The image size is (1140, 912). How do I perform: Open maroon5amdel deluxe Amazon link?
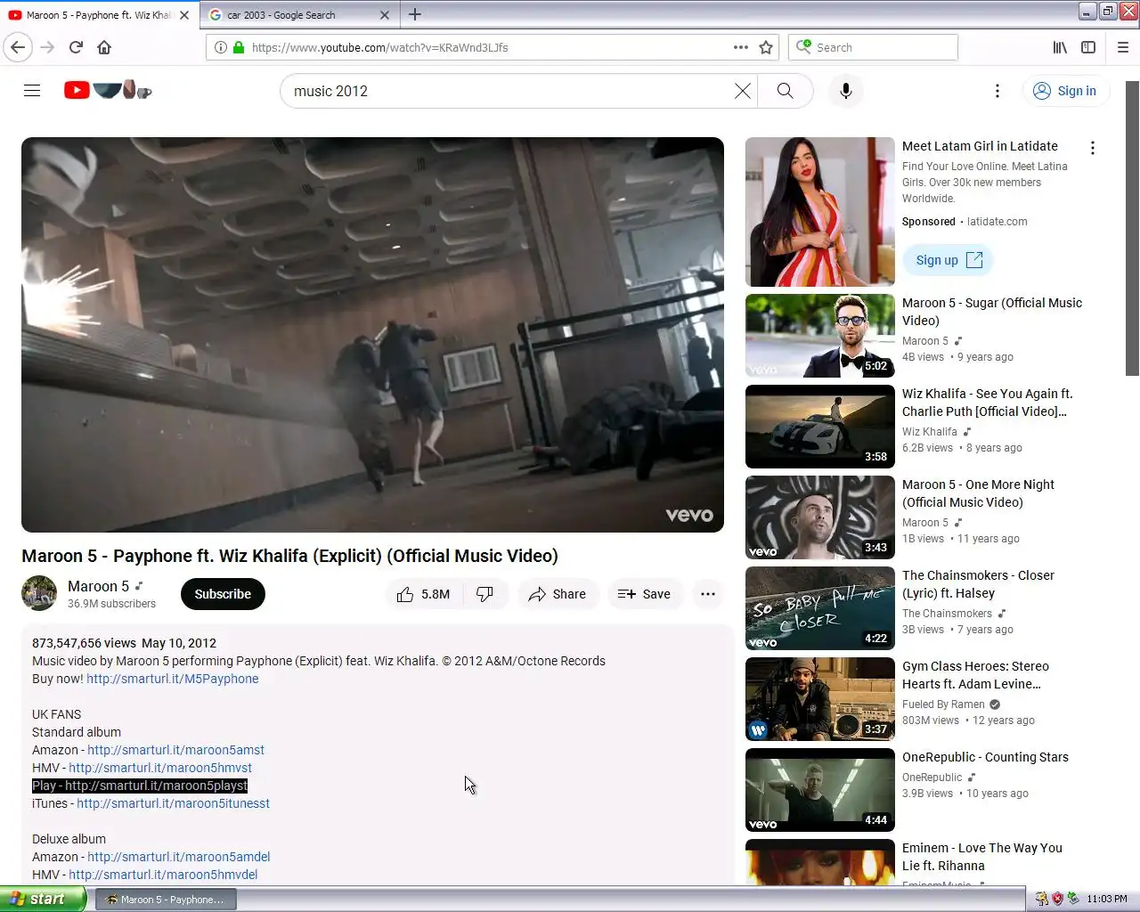tap(178, 857)
